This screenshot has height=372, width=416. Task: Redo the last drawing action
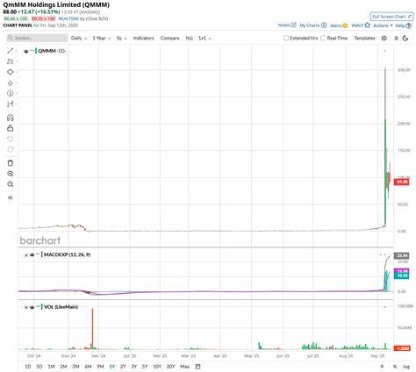tap(11, 149)
